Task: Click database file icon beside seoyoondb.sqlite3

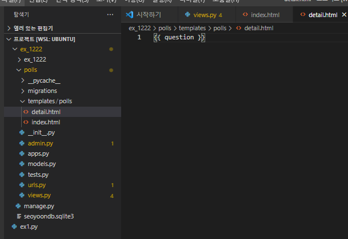Action: point(19,216)
